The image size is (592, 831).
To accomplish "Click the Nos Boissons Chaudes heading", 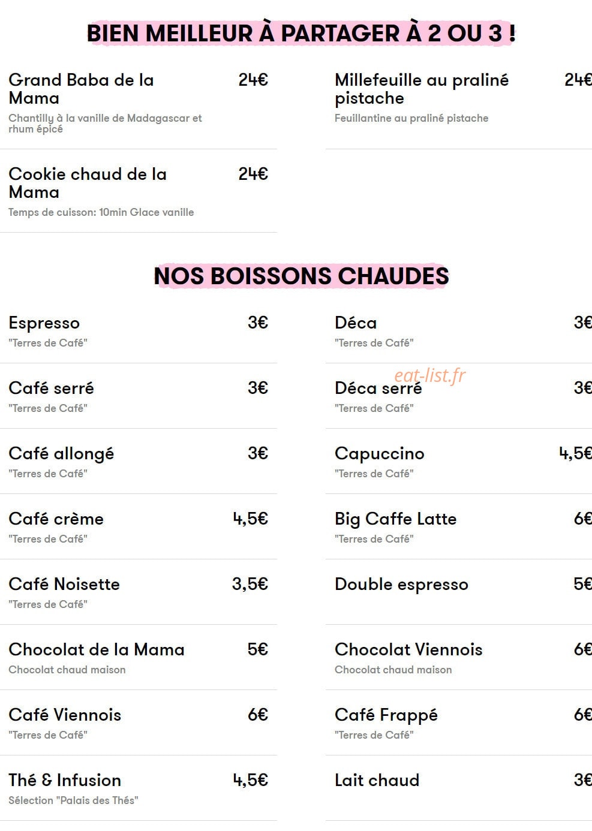I will pos(301,276).
